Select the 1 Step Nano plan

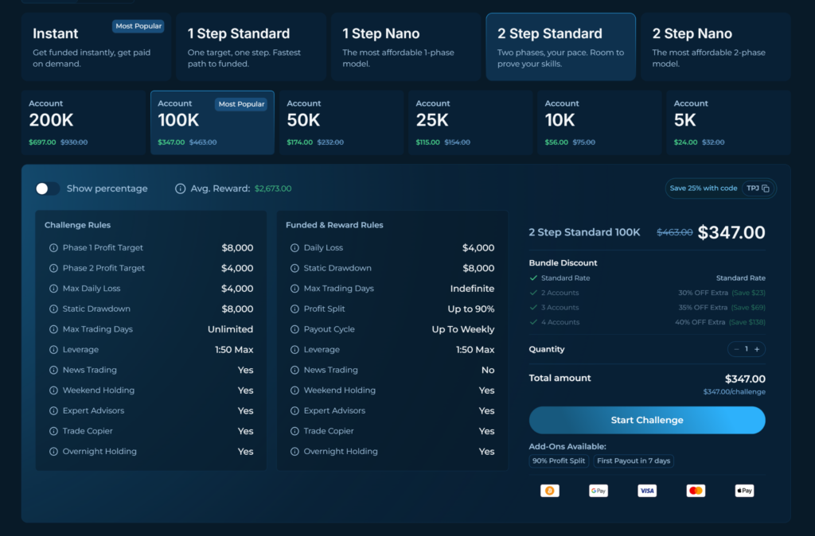click(x=406, y=47)
